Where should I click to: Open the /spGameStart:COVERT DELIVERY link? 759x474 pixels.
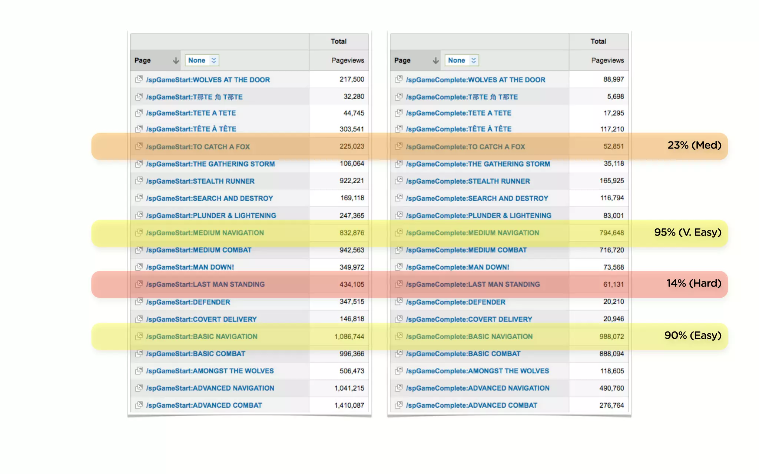pyautogui.click(x=201, y=319)
